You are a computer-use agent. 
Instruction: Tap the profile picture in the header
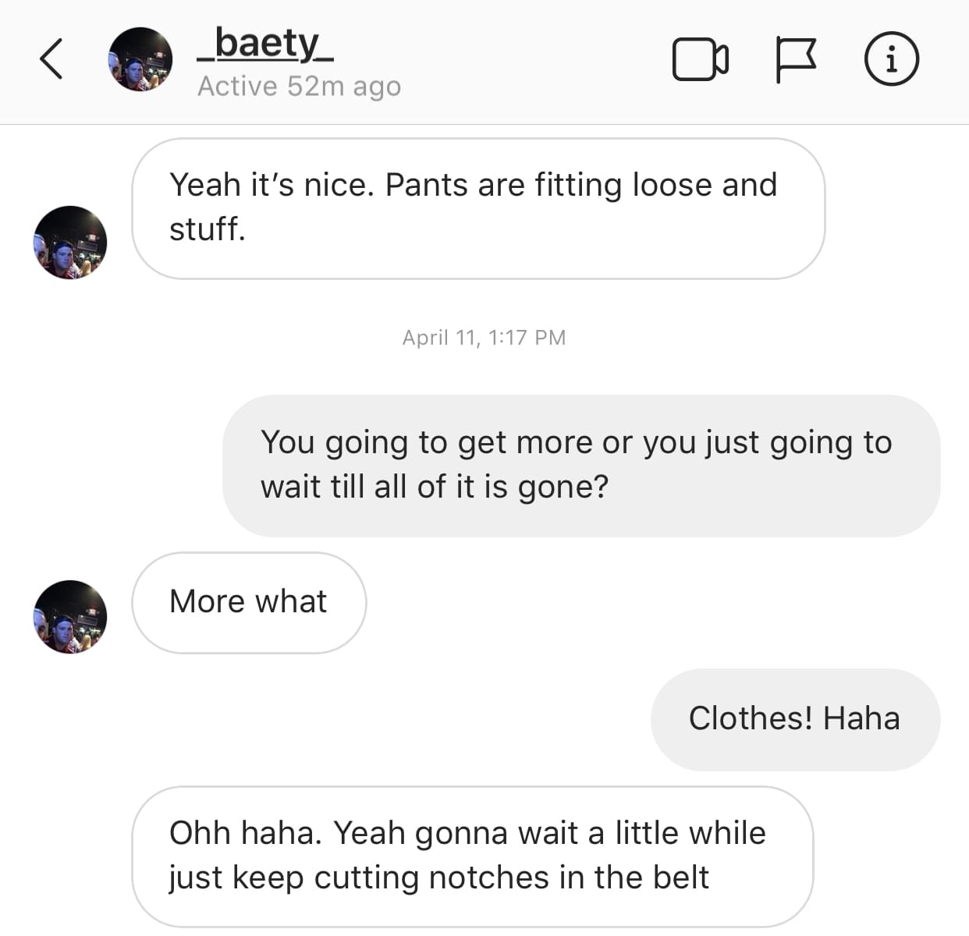click(140, 59)
